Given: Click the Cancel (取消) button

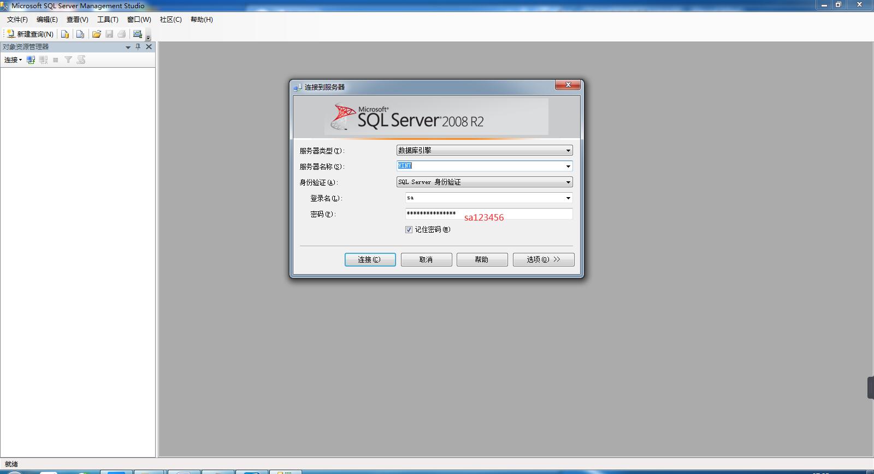Looking at the screenshot, I should (x=426, y=259).
